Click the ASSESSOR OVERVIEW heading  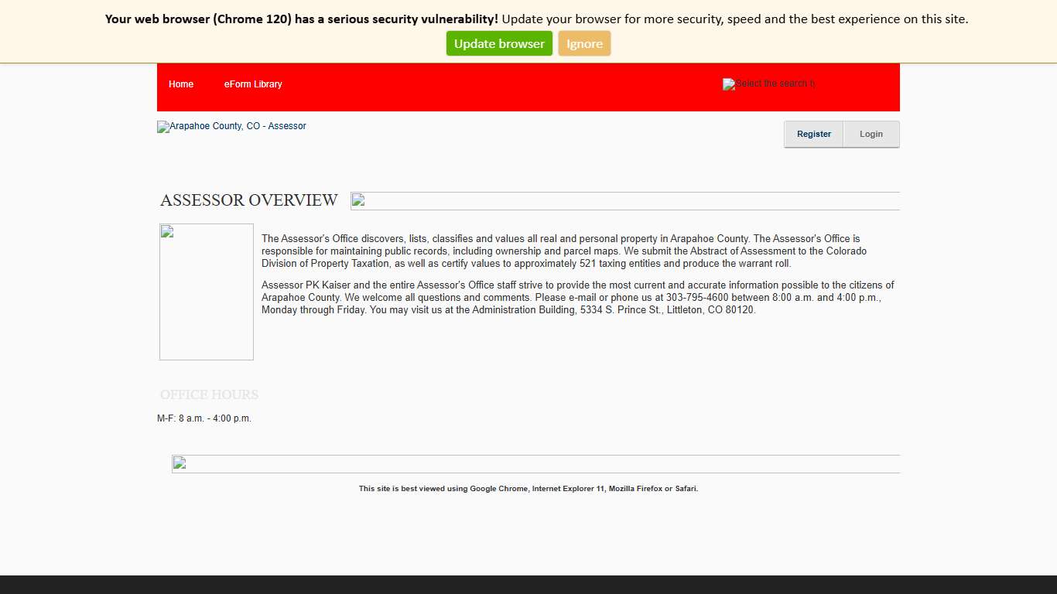point(248,200)
